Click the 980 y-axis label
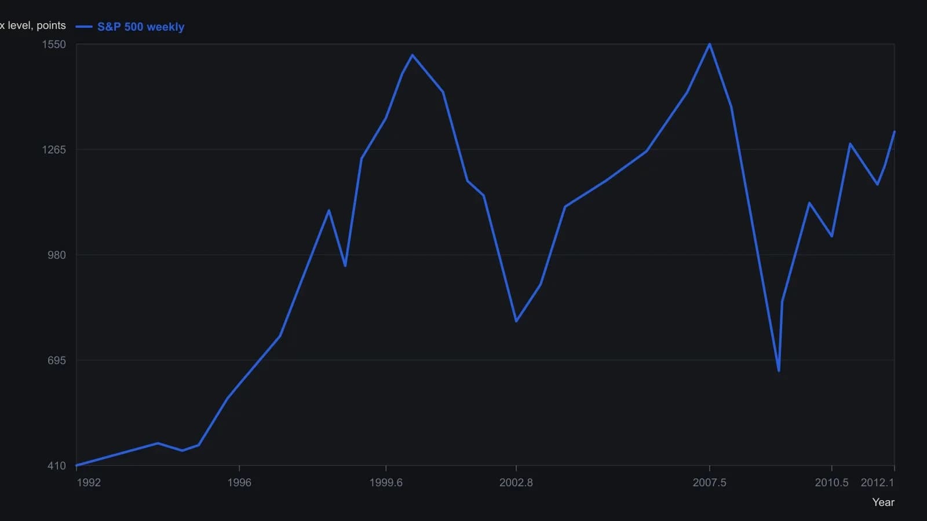 57,255
